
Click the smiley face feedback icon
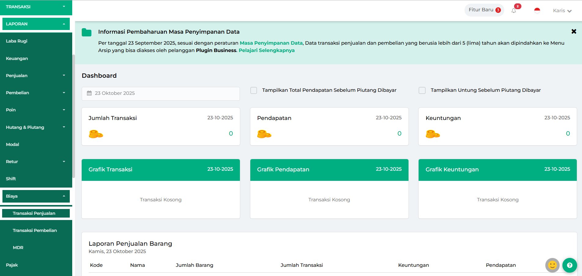[x=552, y=265]
